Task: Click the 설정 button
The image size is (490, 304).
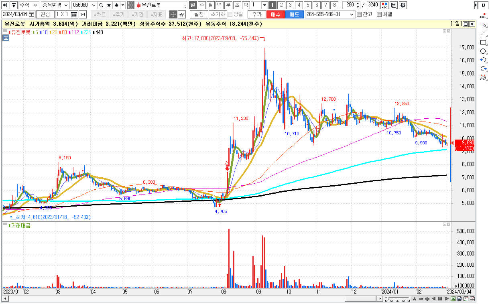Action: pos(199,14)
